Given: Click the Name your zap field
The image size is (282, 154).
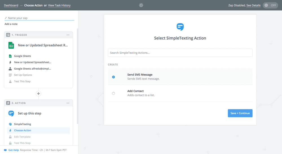Looking at the screenshot, I should (39, 18).
